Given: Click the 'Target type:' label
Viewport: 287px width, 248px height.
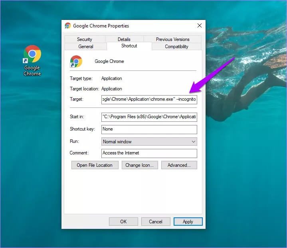Looking at the screenshot, I should click(81, 78).
